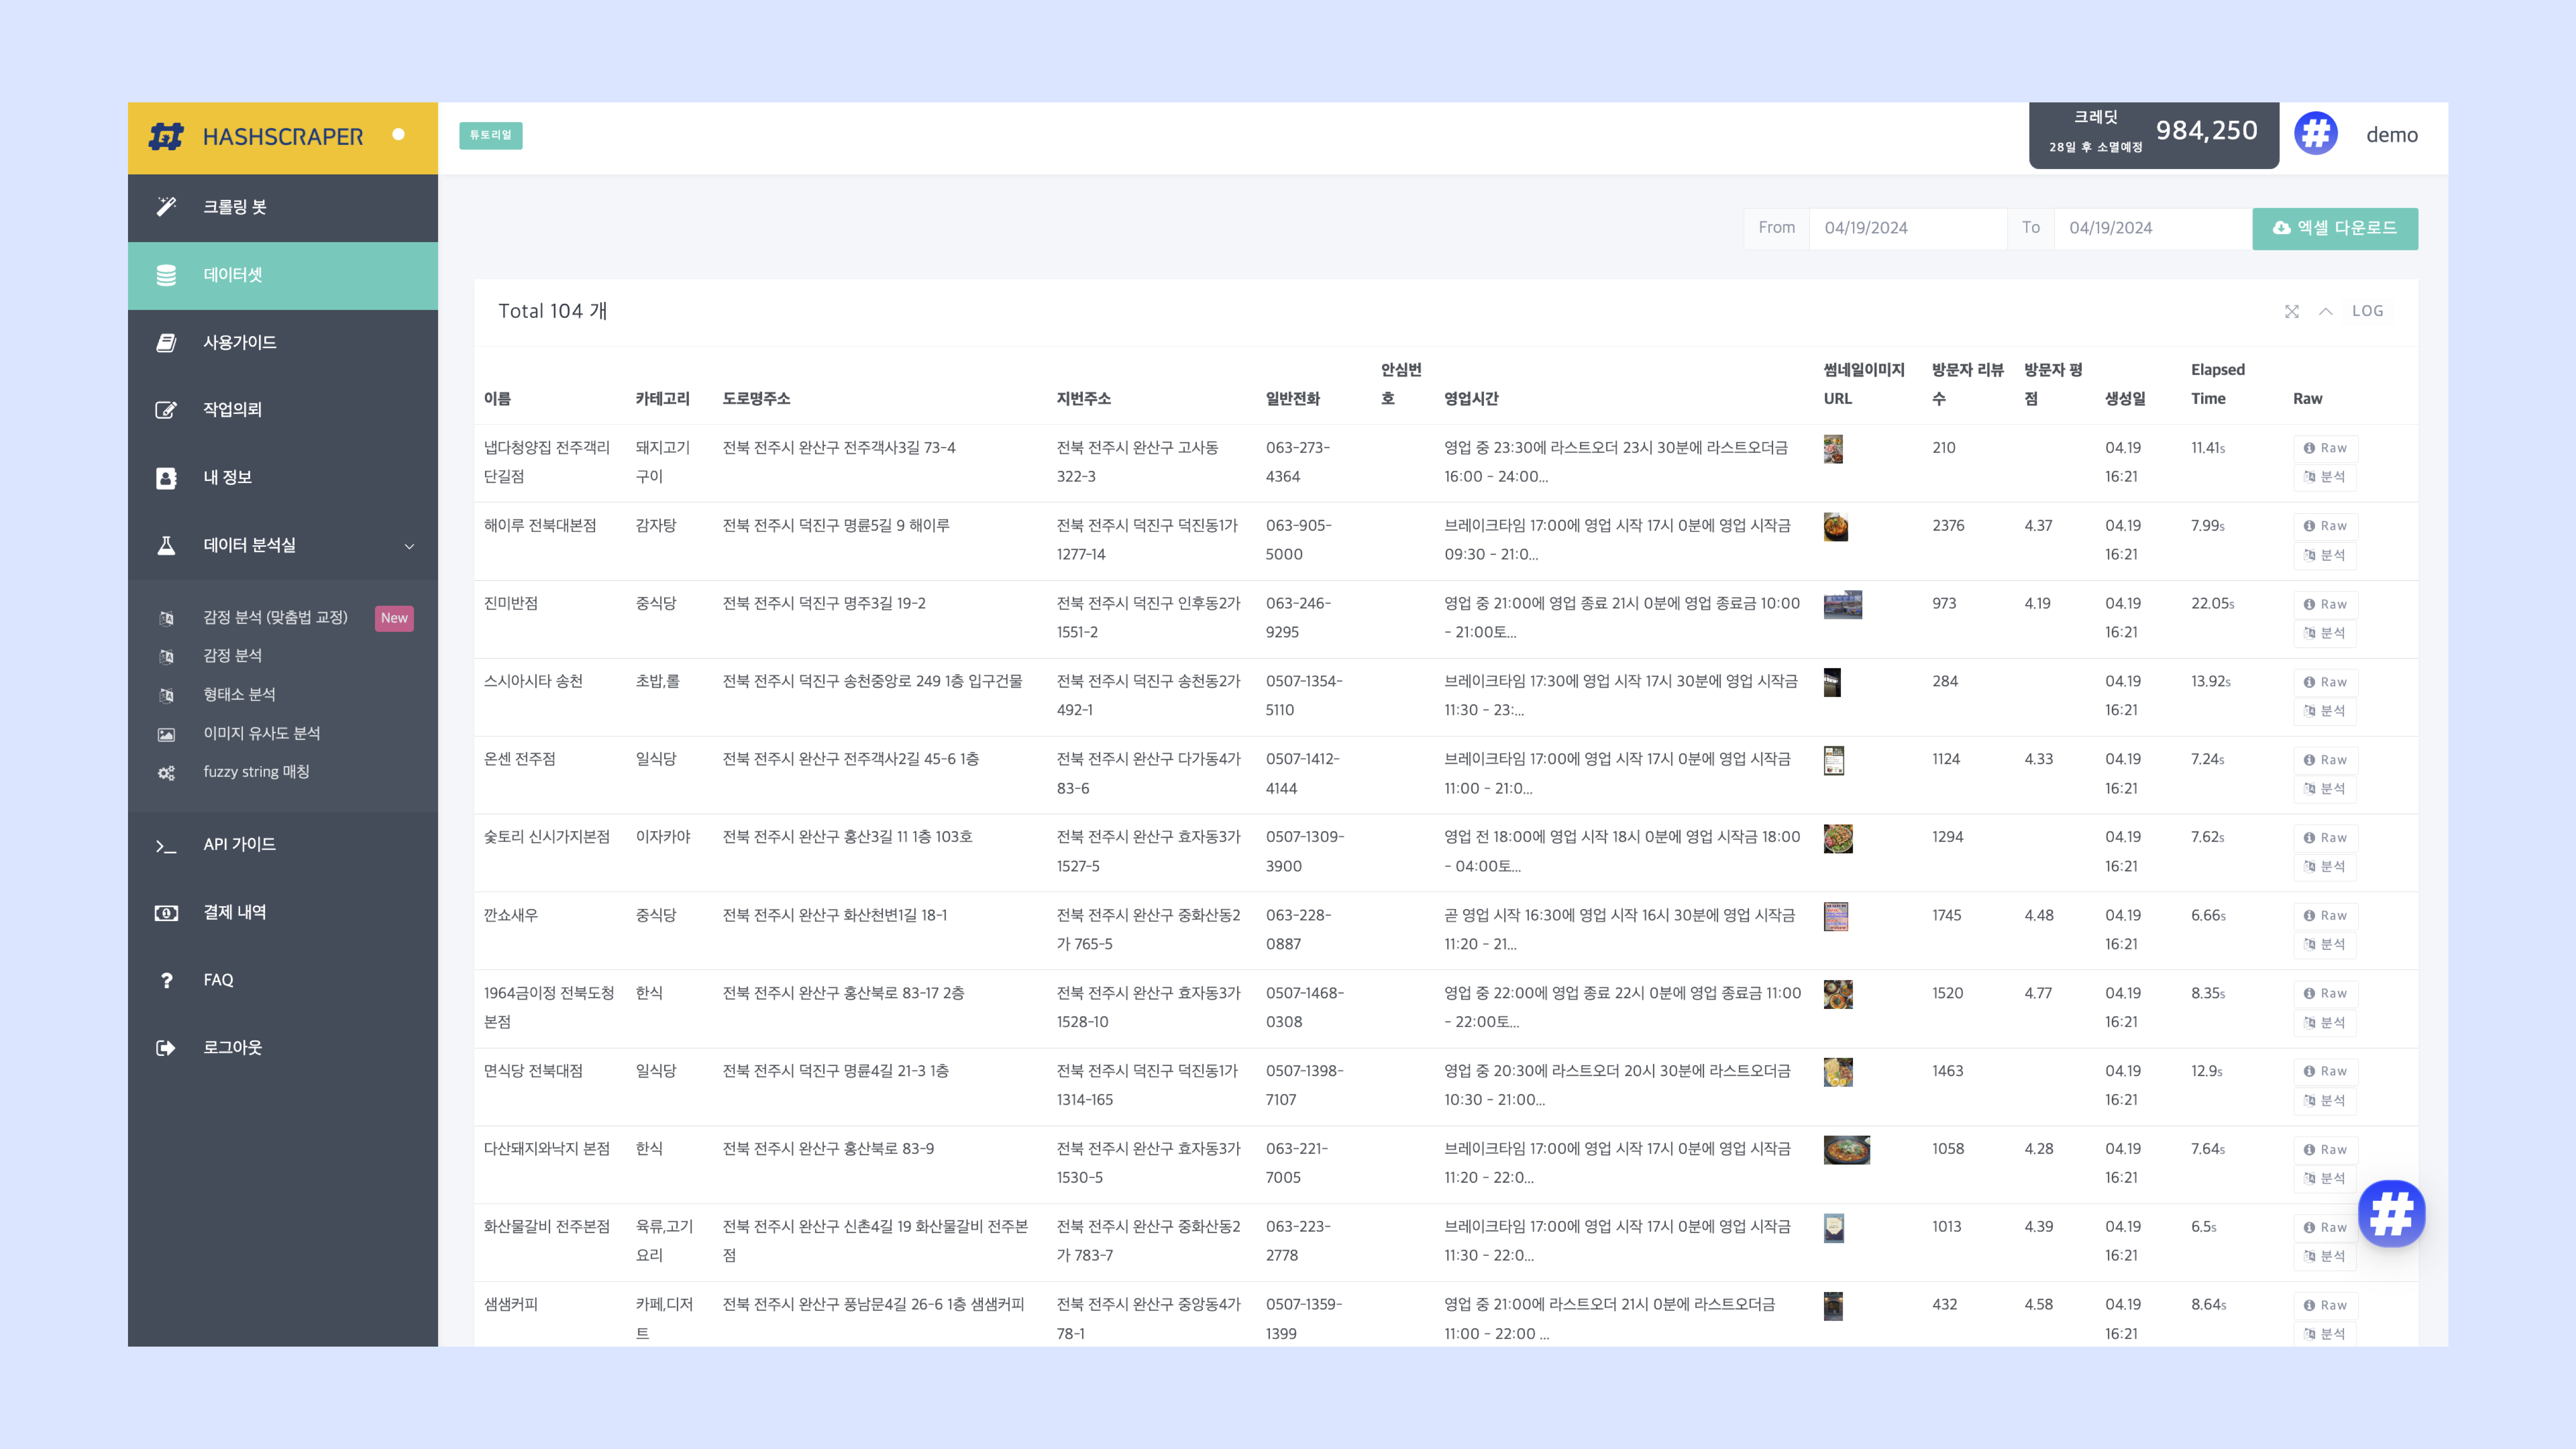
Task: Click the 깐쇼새우 name cell
Action: tap(511, 916)
